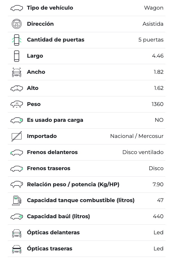Click the KG weight icon beside Peso
The width and height of the screenshot is (171, 264).
(17, 104)
